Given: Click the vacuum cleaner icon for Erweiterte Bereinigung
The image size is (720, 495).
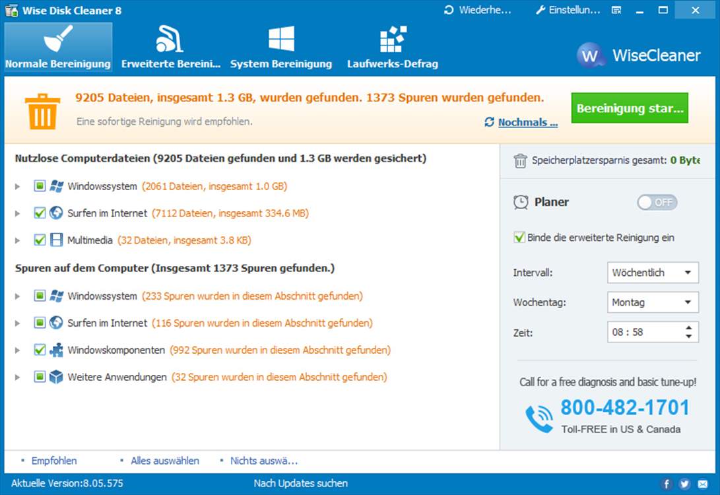Looking at the screenshot, I should point(170,38).
